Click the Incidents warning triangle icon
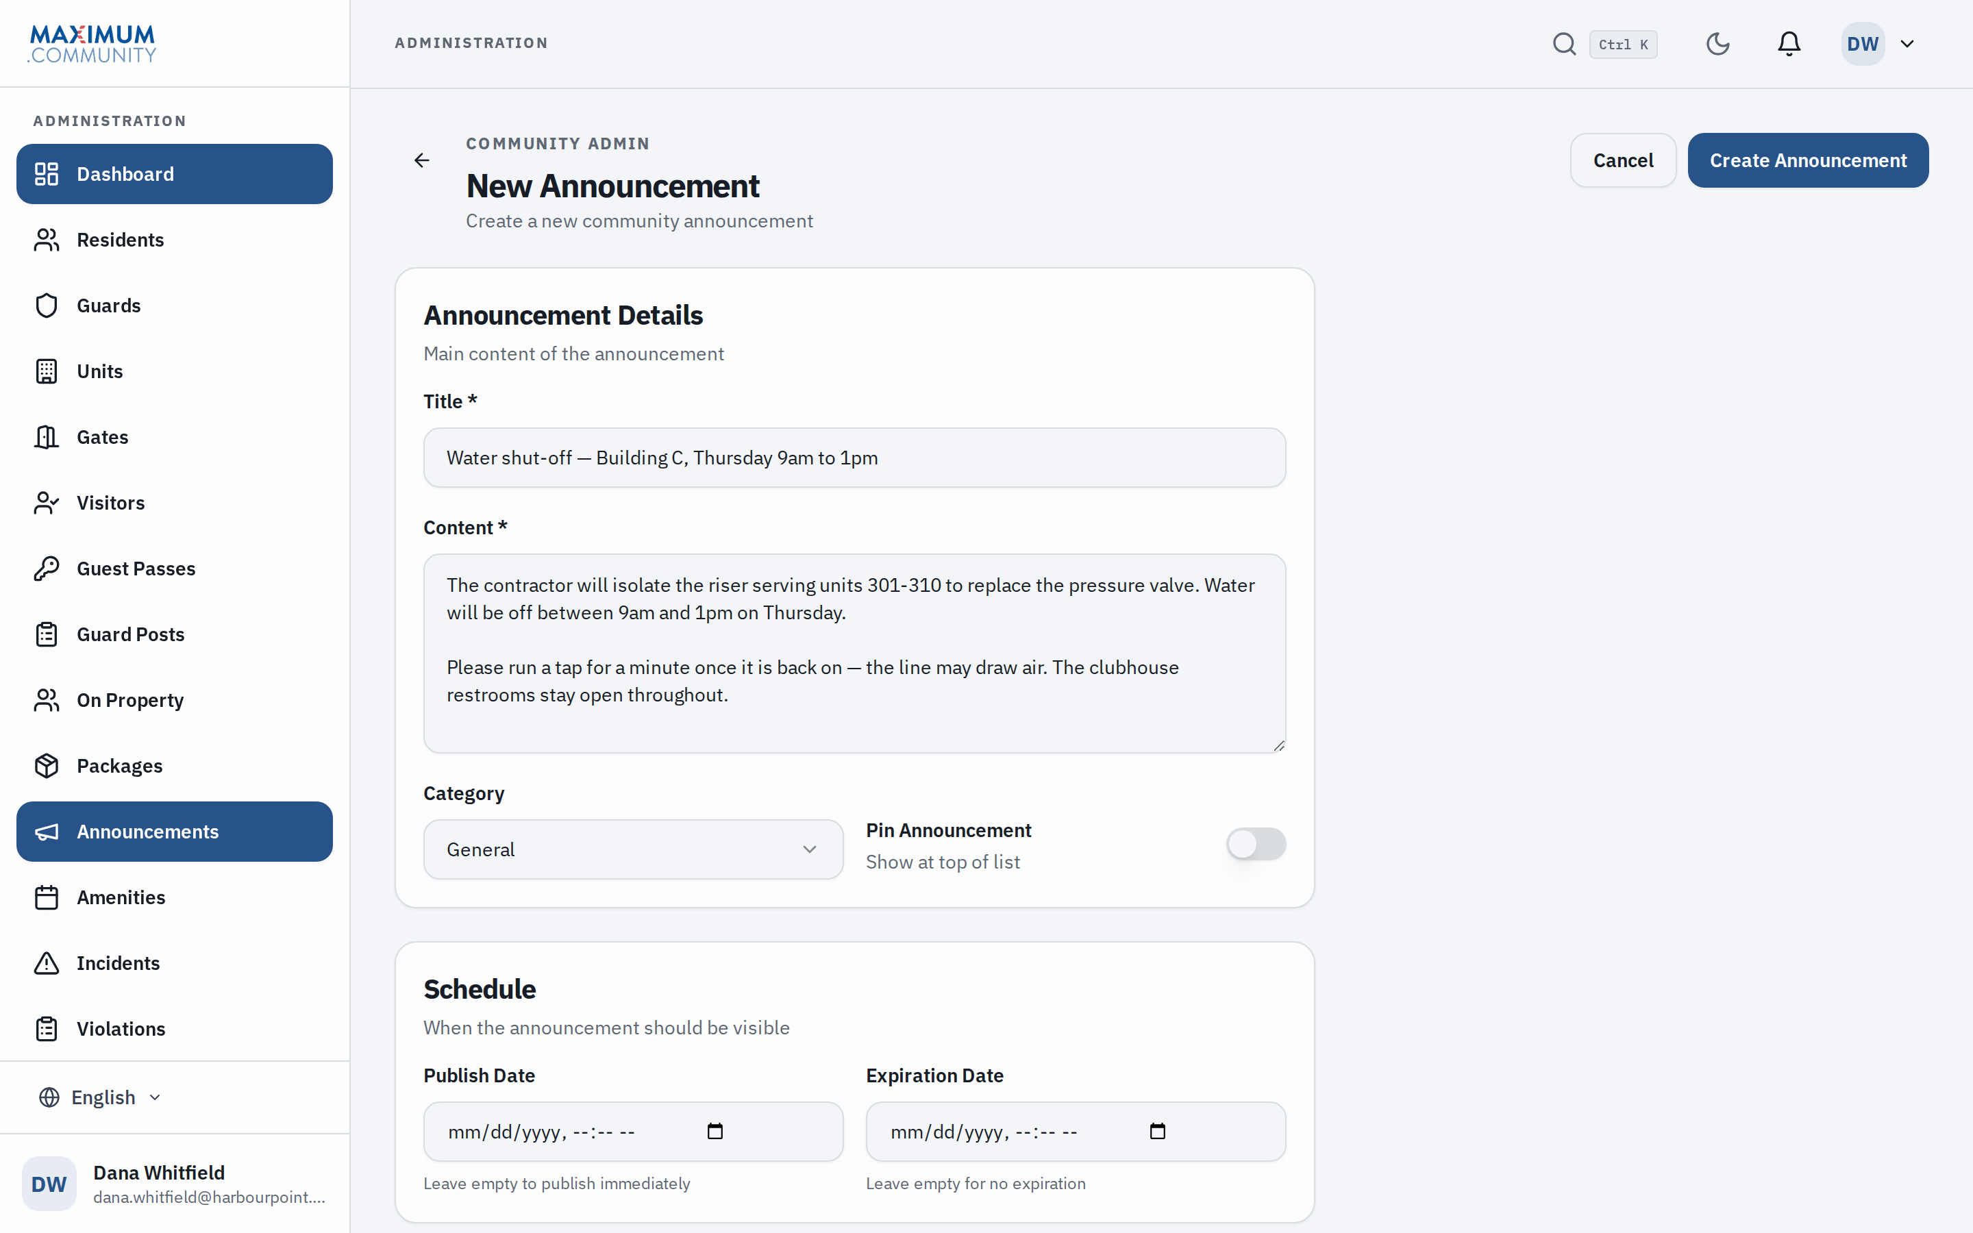The image size is (1973, 1233). pos(47,963)
